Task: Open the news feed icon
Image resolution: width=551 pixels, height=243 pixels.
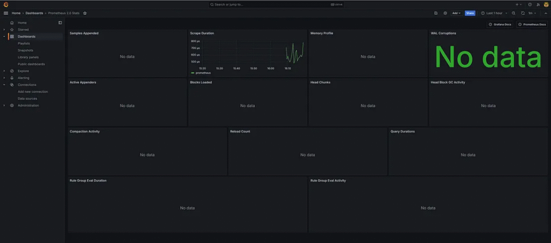Action: pyautogui.click(x=538, y=4)
